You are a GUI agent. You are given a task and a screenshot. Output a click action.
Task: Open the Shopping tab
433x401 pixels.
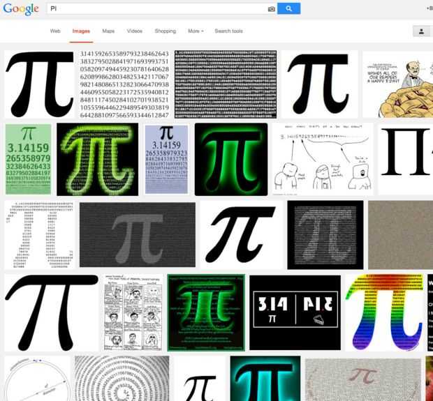click(165, 31)
